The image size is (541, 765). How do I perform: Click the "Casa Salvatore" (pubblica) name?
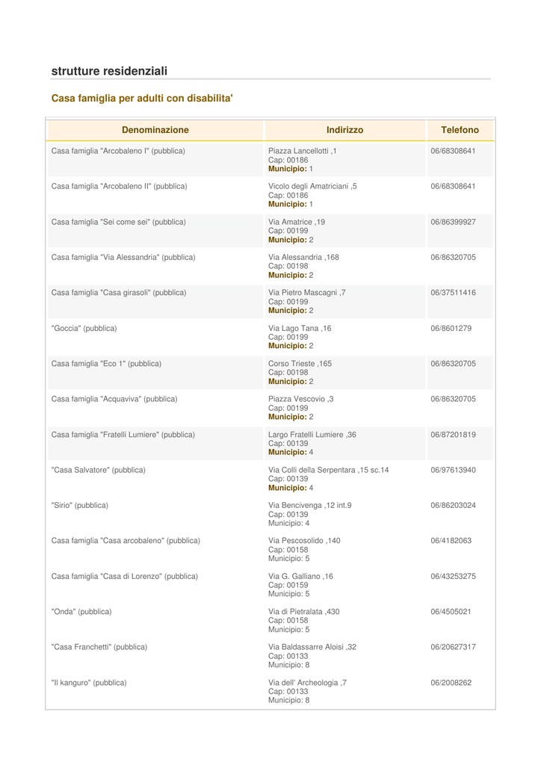(98, 470)
